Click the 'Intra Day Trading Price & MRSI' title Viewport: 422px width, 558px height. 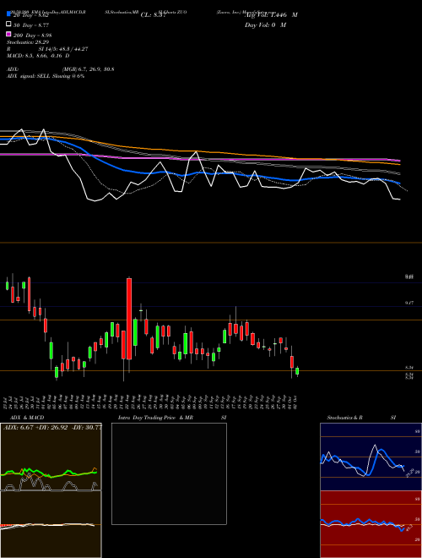pos(172,418)
